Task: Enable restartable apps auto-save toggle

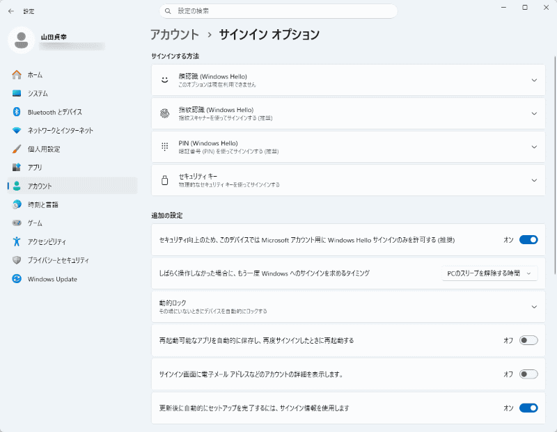Action: (528, 340)
